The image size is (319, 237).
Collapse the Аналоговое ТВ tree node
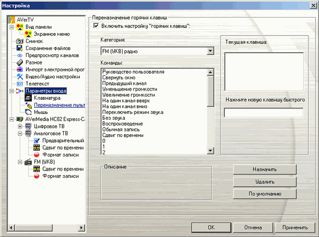(20, 134)
